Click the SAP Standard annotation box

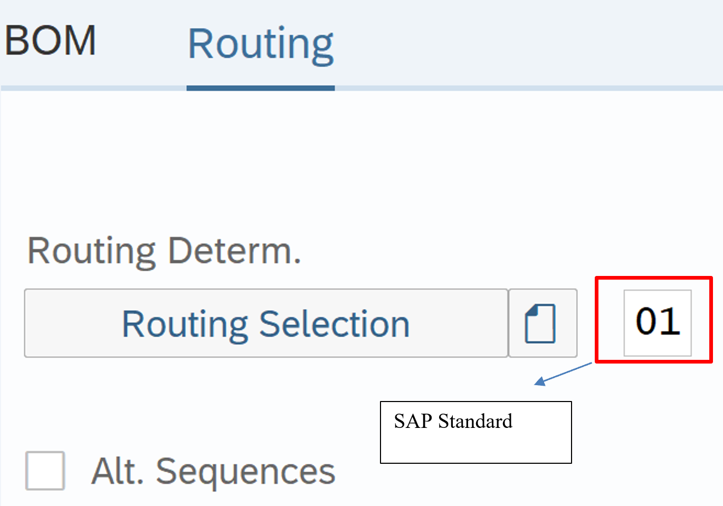(475, 433)
